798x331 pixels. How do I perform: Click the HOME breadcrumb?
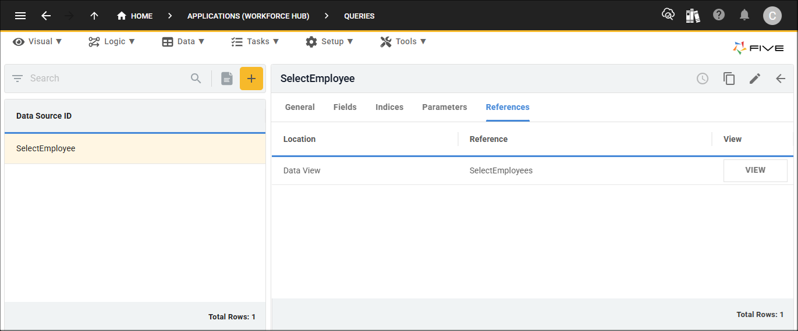(x=134, y=16)
